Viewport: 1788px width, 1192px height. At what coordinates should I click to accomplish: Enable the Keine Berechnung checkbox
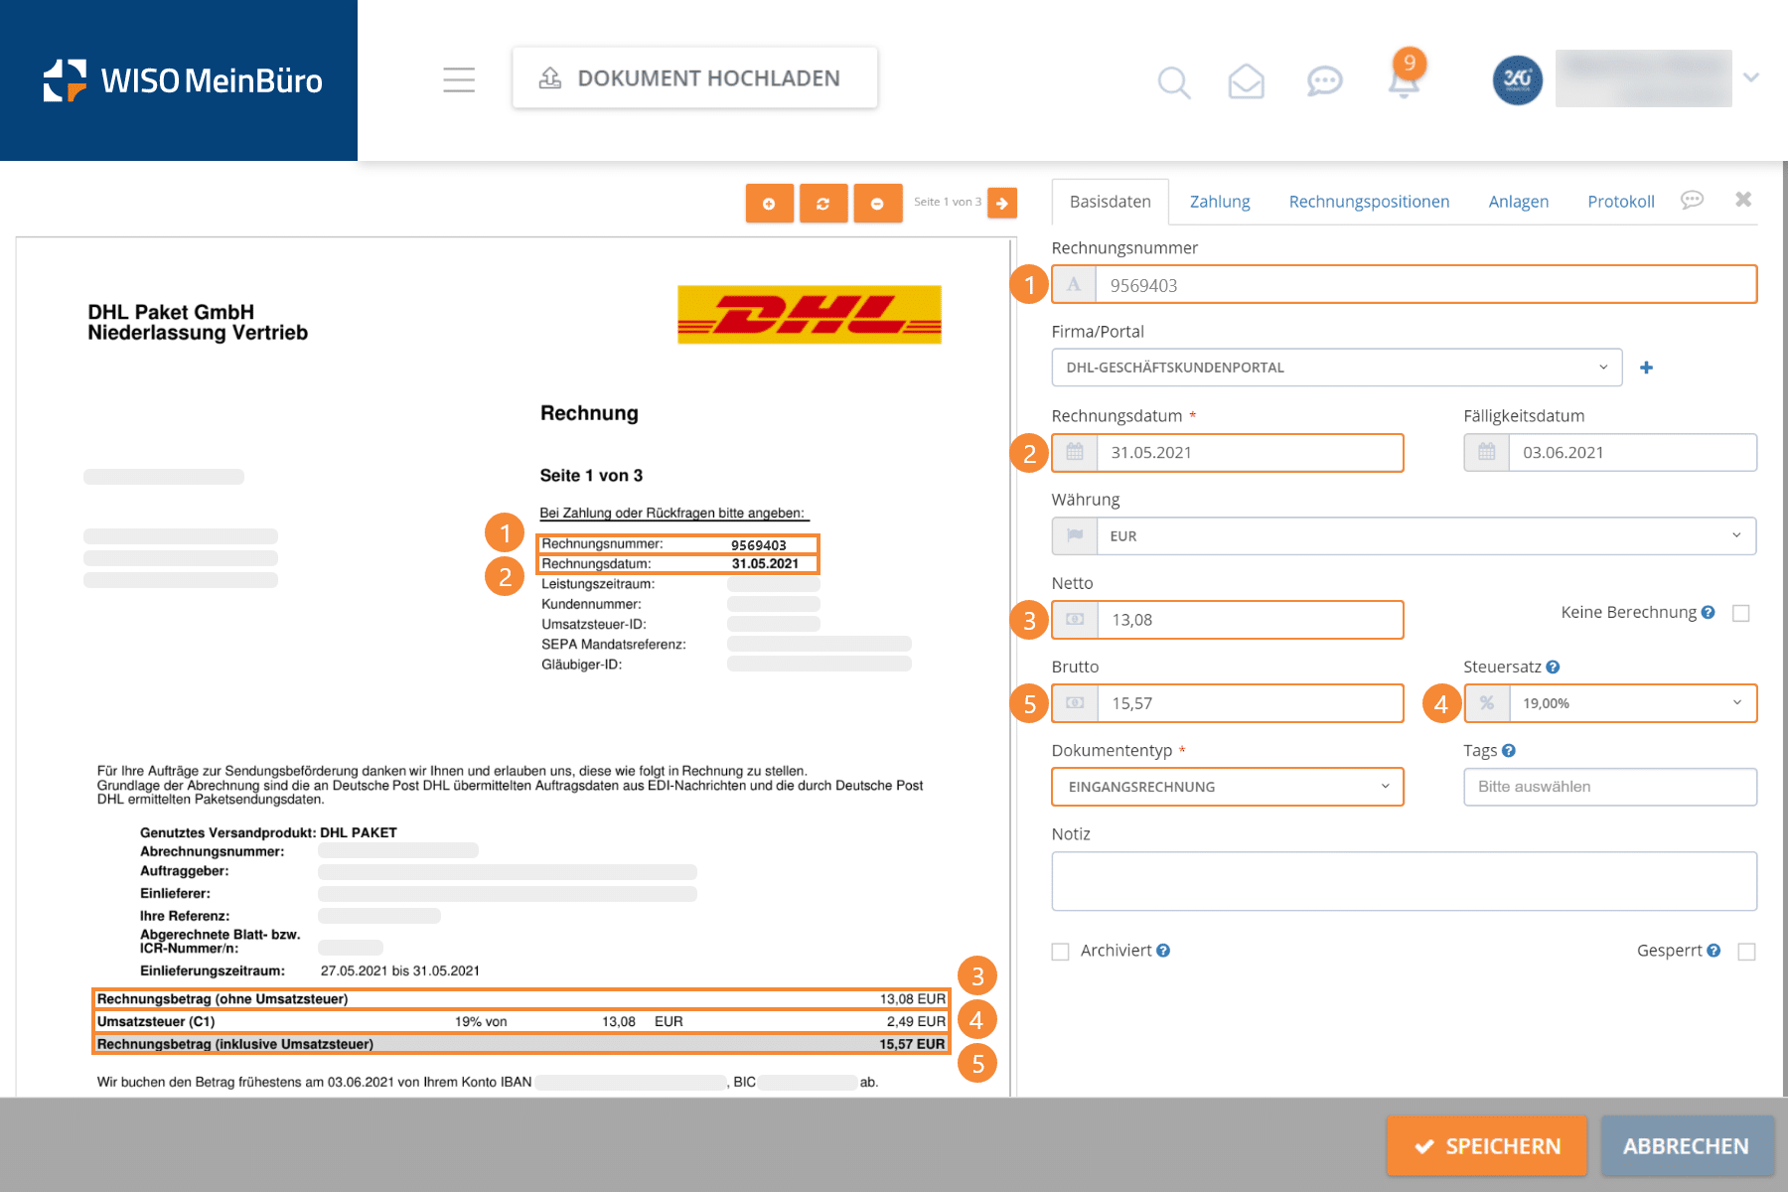pyautogui.click(x=1740, y=613)
